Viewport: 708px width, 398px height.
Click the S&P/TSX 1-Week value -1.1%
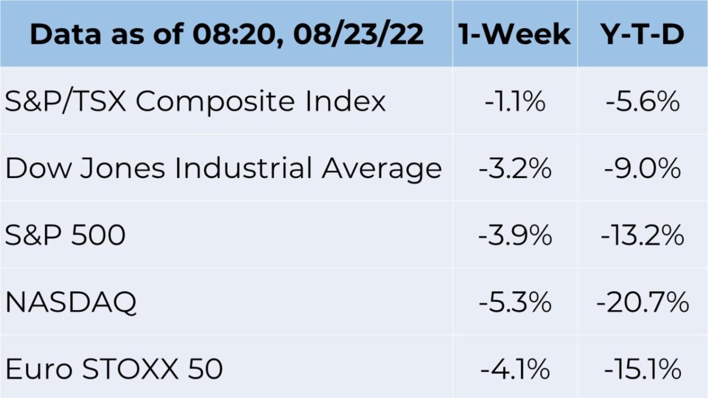pos(515,102)
